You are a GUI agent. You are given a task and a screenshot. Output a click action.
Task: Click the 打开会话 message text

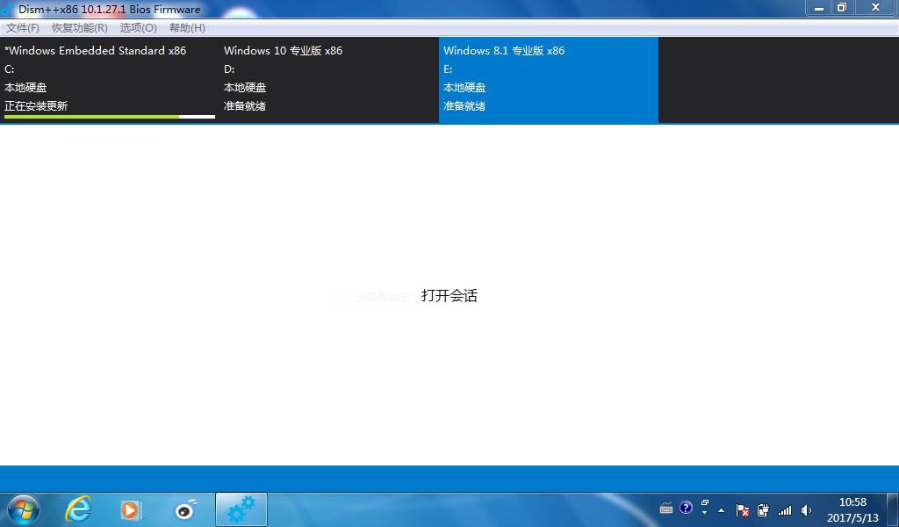tap(449, 295)
